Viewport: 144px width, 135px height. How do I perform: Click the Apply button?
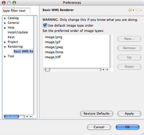(129, 114)
